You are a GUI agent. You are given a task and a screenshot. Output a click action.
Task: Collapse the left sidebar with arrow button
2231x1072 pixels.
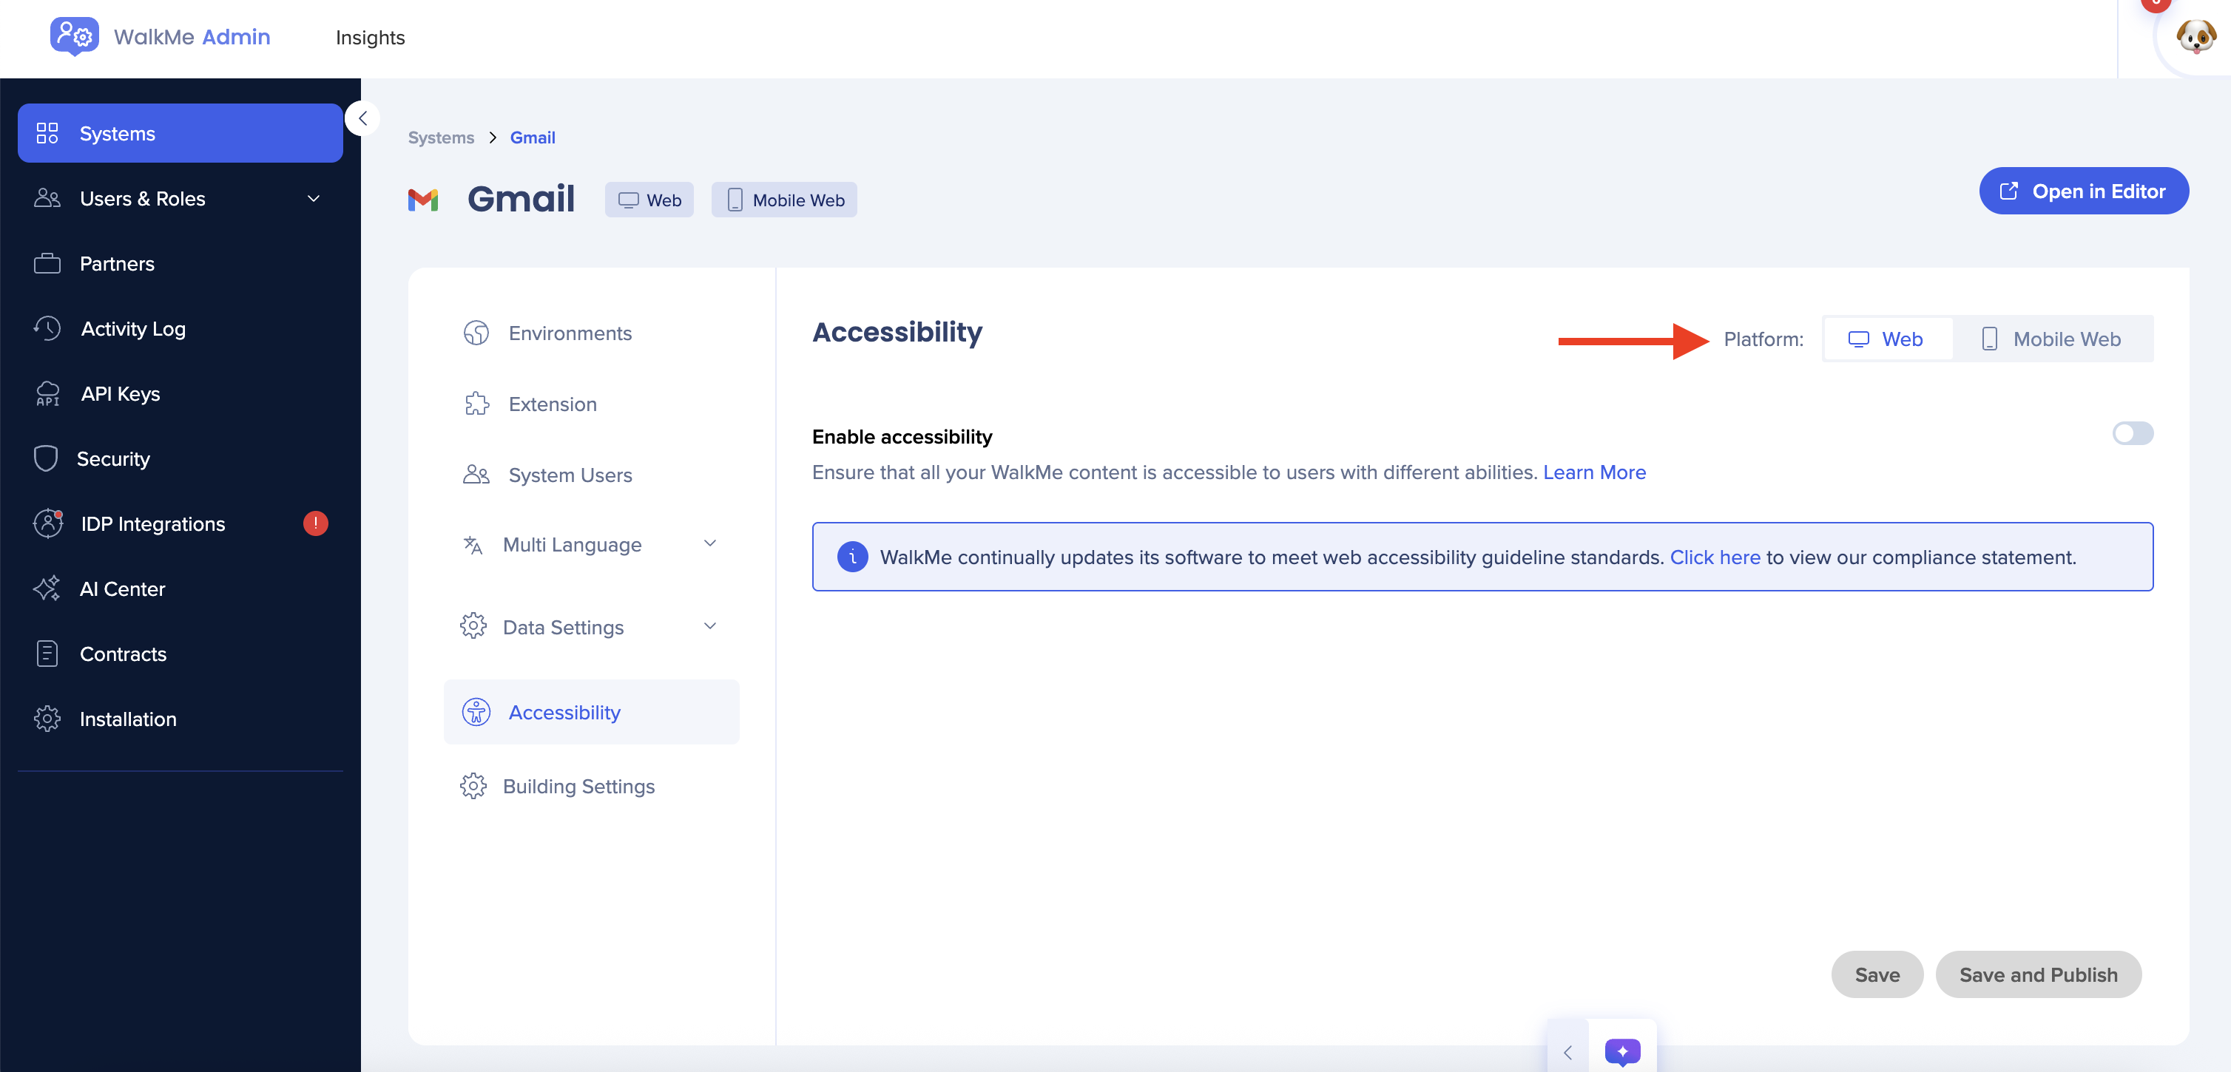[363, 118]
